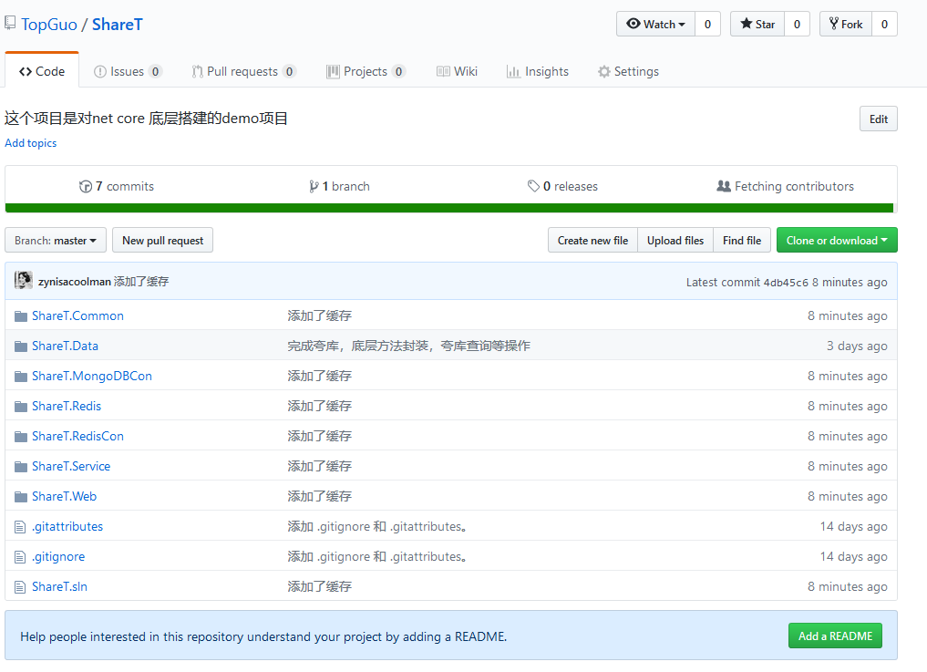
Task: View the 1 branch link
Action: click(339, 186)
